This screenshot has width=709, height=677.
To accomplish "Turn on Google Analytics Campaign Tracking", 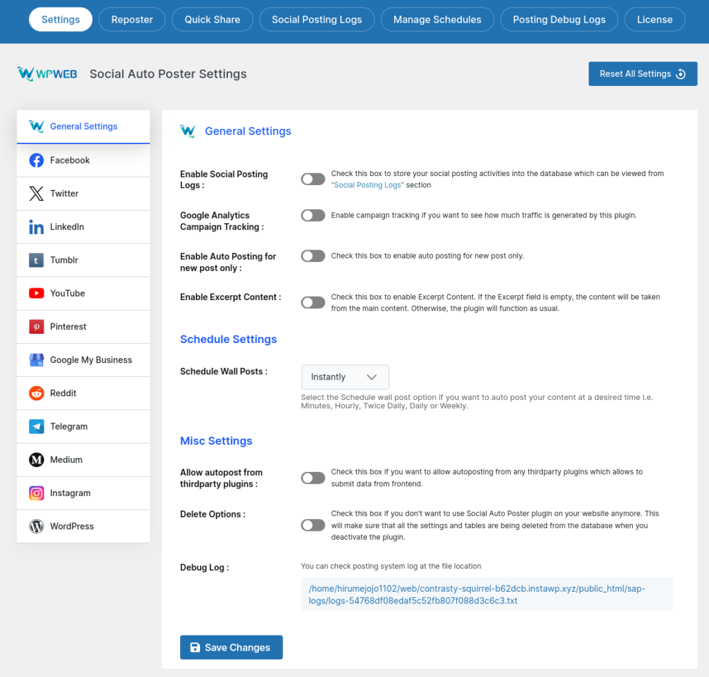I will [313, 216].
